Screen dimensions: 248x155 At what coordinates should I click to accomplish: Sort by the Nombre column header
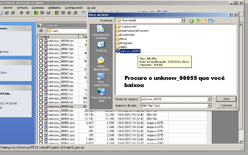[x=58, y=37]
